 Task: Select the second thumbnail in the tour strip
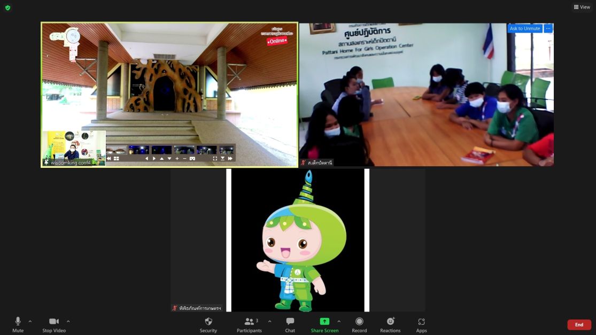139,150
